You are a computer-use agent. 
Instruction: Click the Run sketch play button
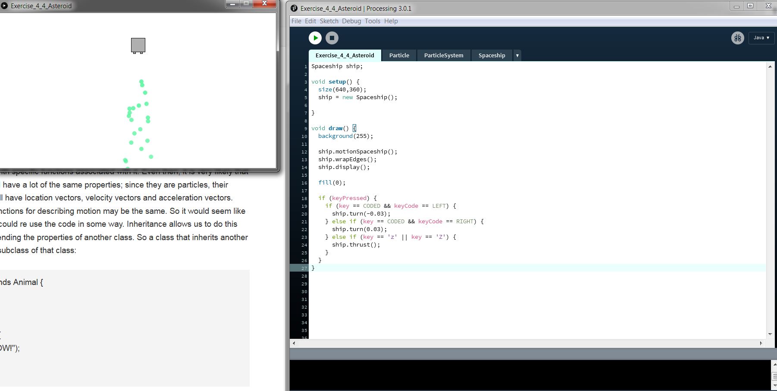click(x=315, y=38)
